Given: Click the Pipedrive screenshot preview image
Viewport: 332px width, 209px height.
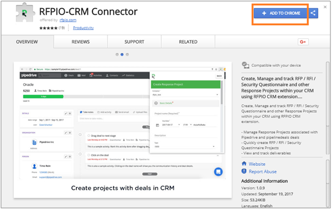Looking at the screenshot, I should click(123, 123).
